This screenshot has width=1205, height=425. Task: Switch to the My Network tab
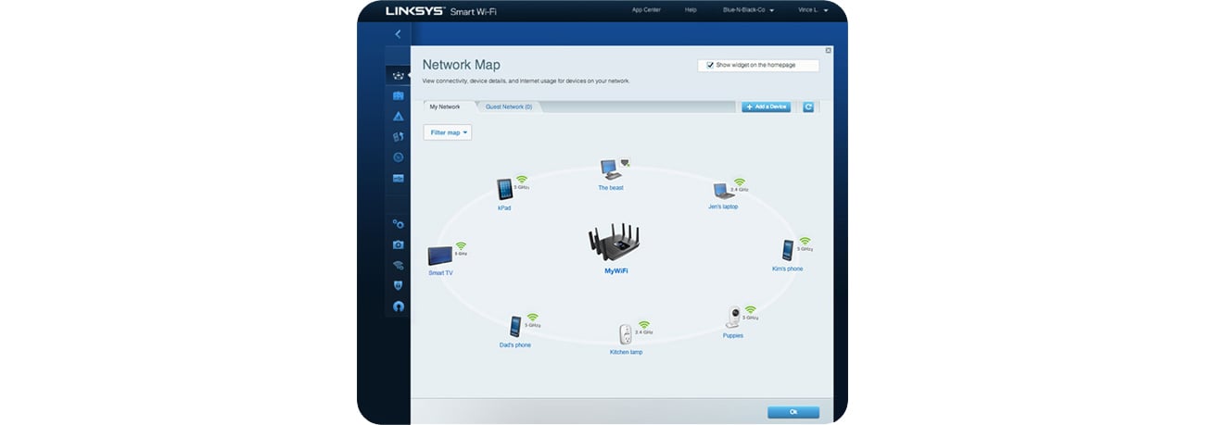tap(445, 107)
